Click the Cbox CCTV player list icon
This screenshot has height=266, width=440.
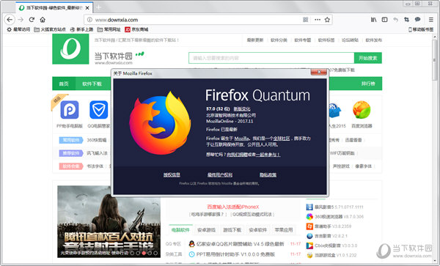(309, 245)
